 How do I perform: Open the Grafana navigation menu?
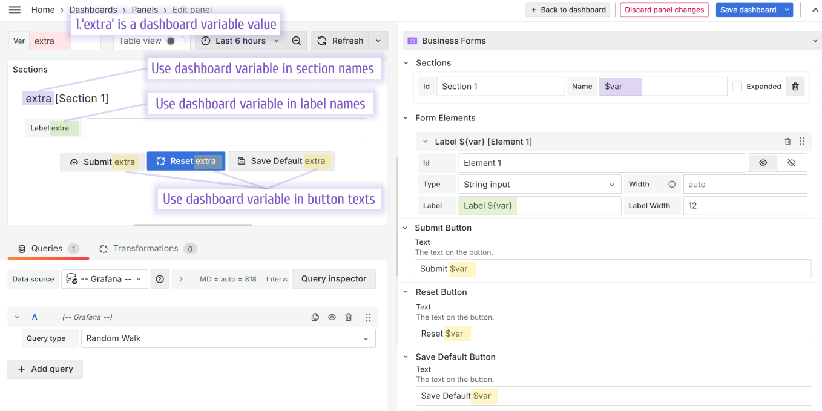tap(15, 10)
